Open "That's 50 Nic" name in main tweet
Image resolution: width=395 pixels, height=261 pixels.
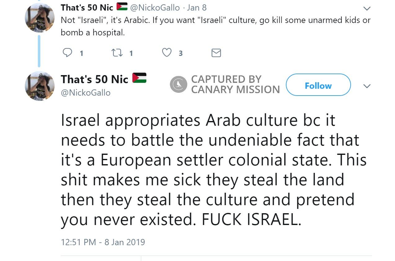(x=95, y=79)
